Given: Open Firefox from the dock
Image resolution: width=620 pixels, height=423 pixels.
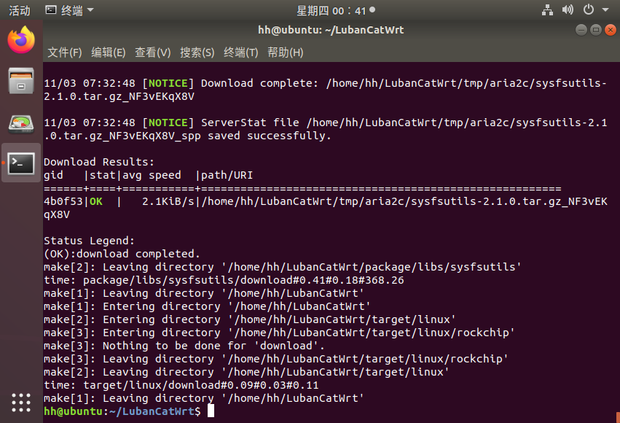Looking at the screenshot, I should tap(21, 39).
